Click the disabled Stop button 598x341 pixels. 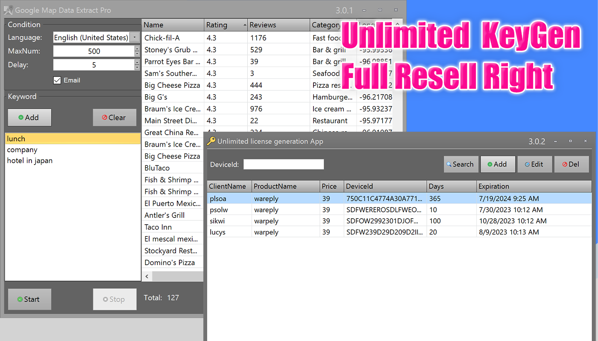(x=114, y=299)
